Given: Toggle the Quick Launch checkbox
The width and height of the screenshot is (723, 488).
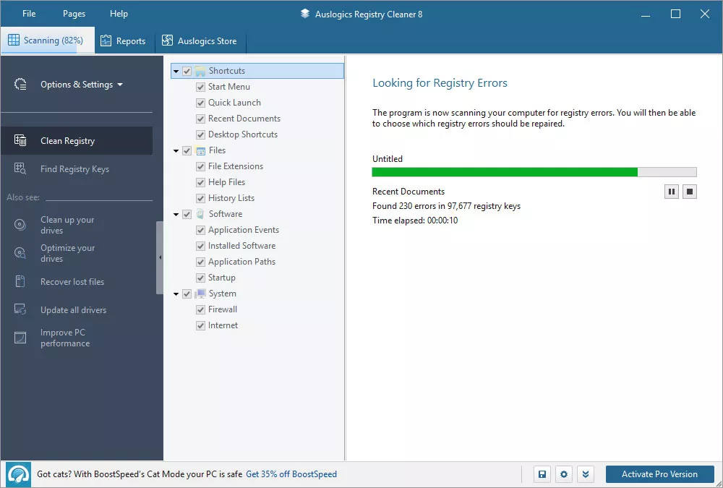Looking at the screenshot, I should click(x=200, y=103).
